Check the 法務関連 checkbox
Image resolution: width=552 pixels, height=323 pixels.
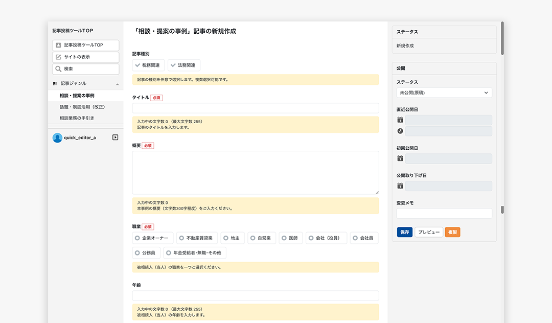(172, 65)
